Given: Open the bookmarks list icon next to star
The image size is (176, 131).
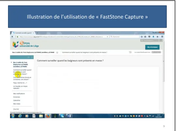Looking at the screenshot, I should tap(145, 37).
